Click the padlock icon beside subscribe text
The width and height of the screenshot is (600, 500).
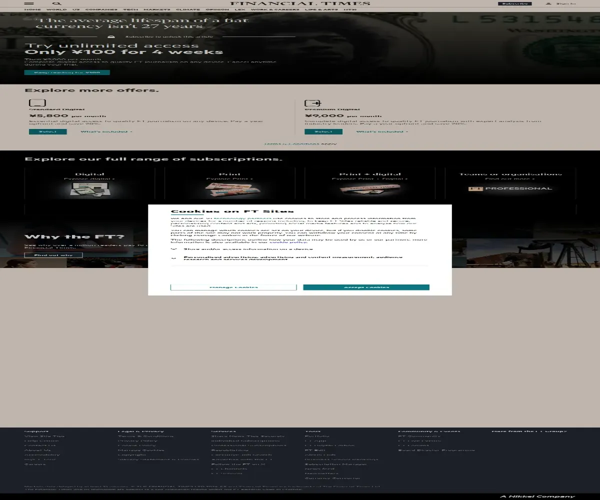(x=111, y=36)
